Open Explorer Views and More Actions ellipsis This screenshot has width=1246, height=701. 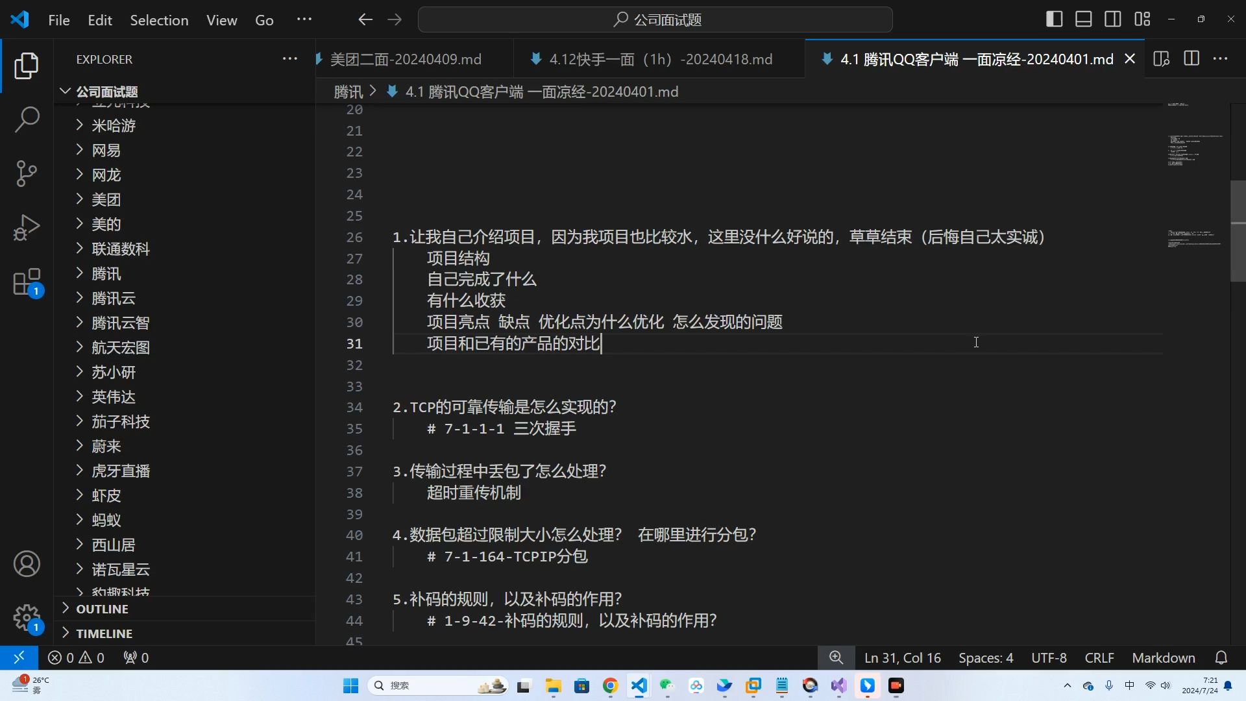(290, 59)
